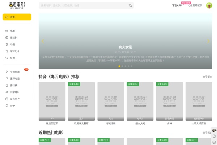The image size is (217, 145).
Task: Open hot movie rated 豆瓣 5.7分
Action: [199, 141]
